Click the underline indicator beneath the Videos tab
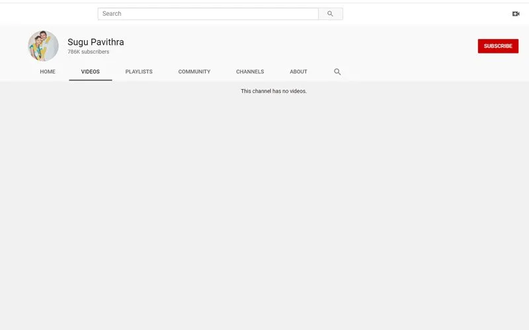Screen dimensions: 529x330 click(x=91, y=80)
